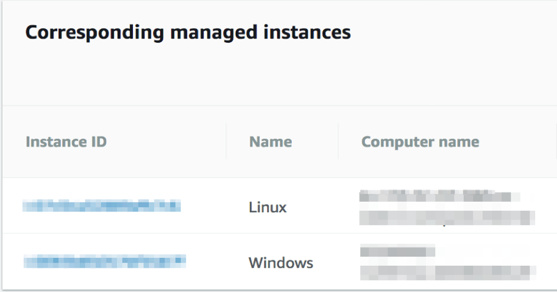The image size is (557, 292).
Task: Click first blurred line of Windows computer name
Action: [397, 251]
